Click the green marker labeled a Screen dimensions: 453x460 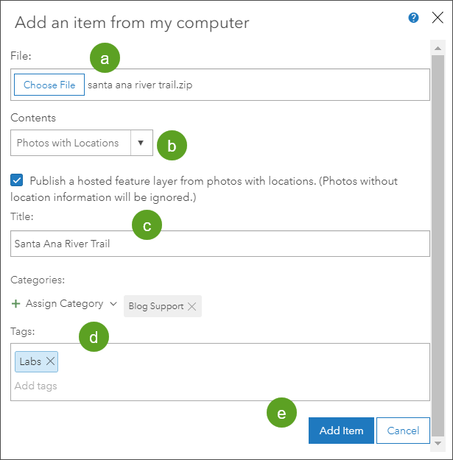104,59
